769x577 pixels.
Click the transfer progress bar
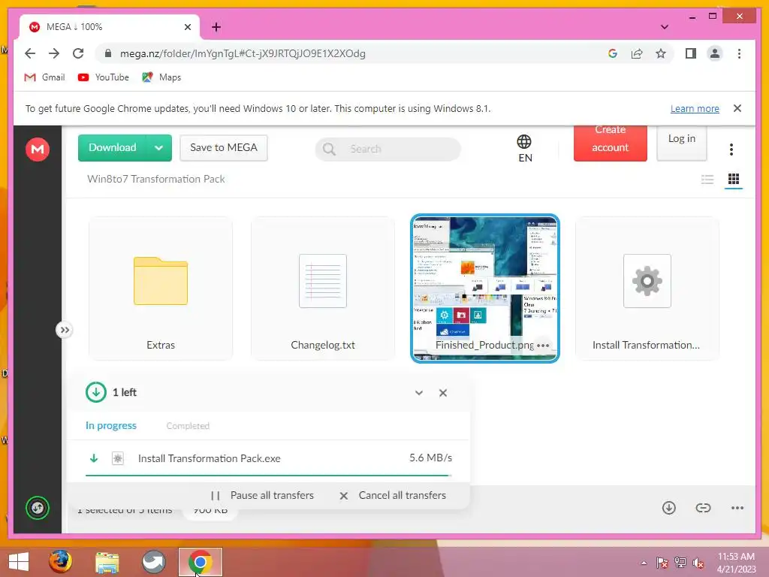(x=268, y=476)
